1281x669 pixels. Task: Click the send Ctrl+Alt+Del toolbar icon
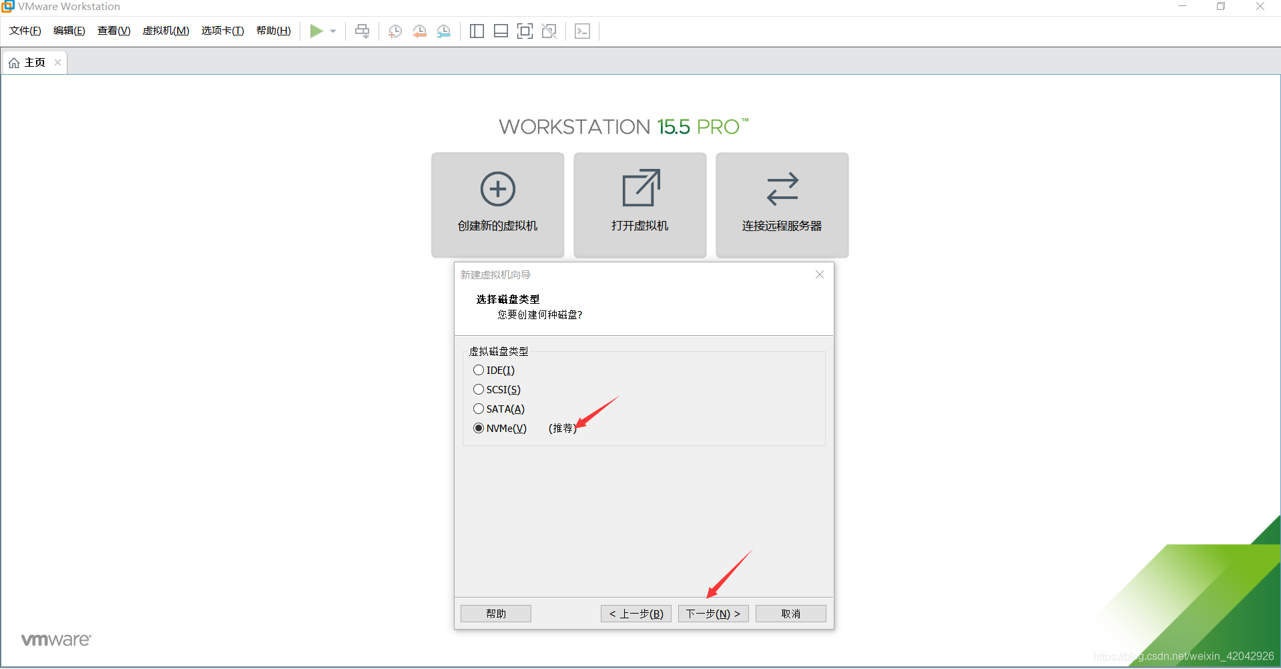(362, 31)
